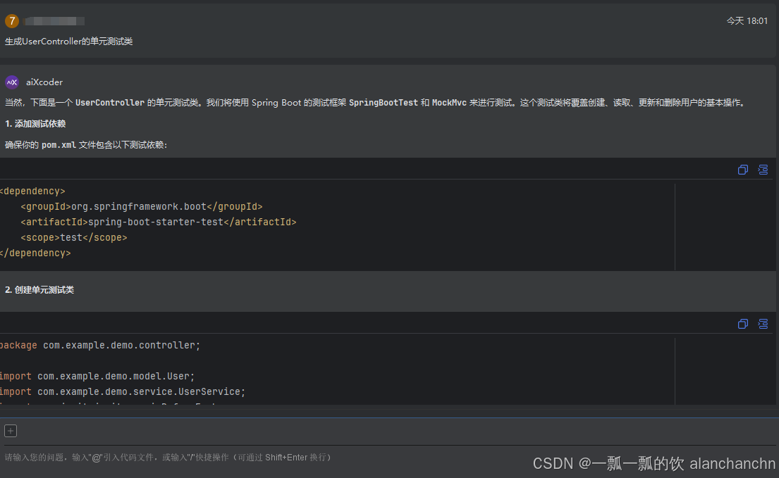Click the aiXcoder avatar logo
The image size is (779, 478).
(x=12, y=82)
